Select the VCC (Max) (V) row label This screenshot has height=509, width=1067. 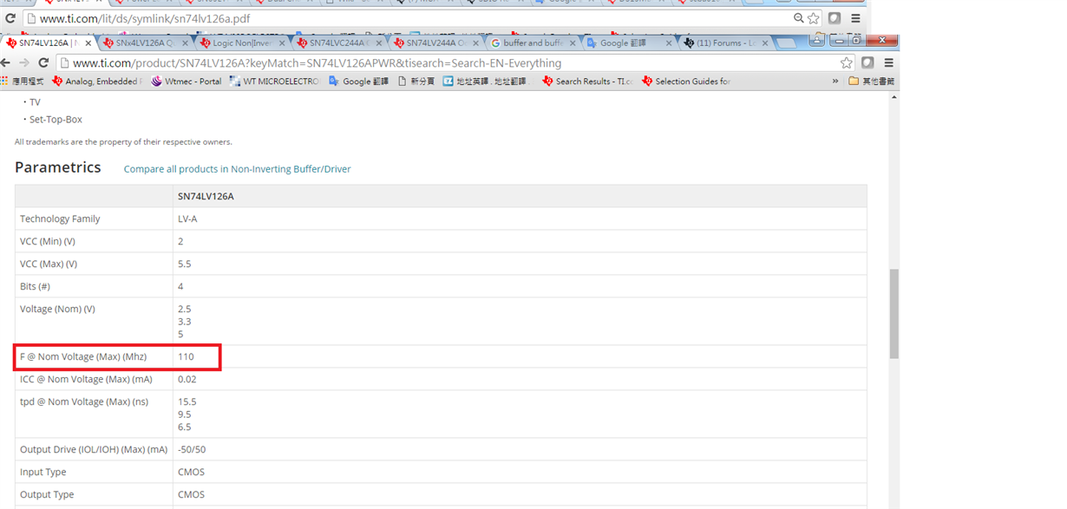pos(49,264)
